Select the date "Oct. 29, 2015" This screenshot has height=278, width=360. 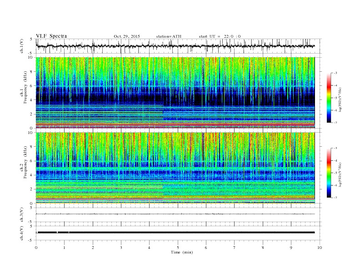[127, 36]
